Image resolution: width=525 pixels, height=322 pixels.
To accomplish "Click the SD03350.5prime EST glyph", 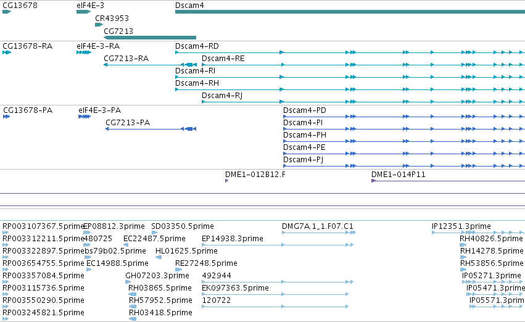I will [x=154, y=233].
